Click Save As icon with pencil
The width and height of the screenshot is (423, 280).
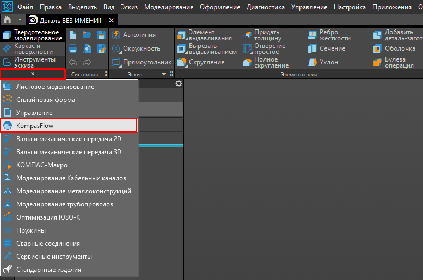click(x=101, y=48)
